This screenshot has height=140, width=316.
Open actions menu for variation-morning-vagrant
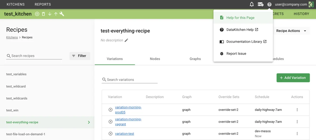(297, 122)
